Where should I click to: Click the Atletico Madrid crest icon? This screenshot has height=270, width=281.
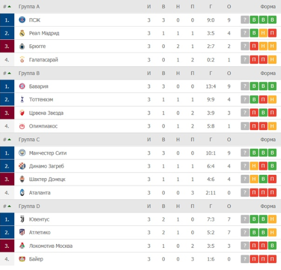pyautogui.click(x=22, y=232)
